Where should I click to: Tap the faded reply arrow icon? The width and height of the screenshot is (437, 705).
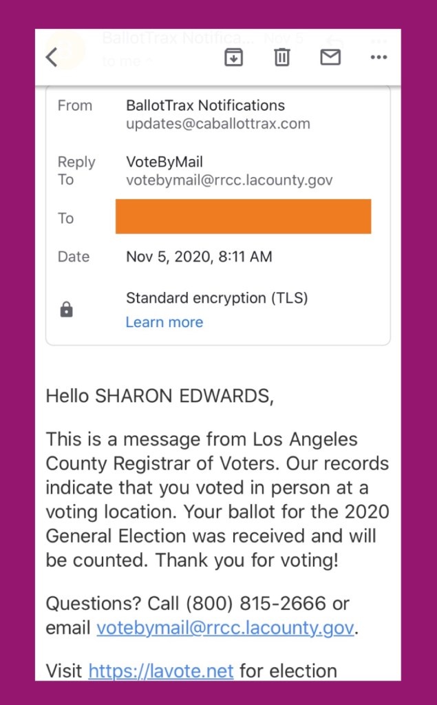(333, 42)
